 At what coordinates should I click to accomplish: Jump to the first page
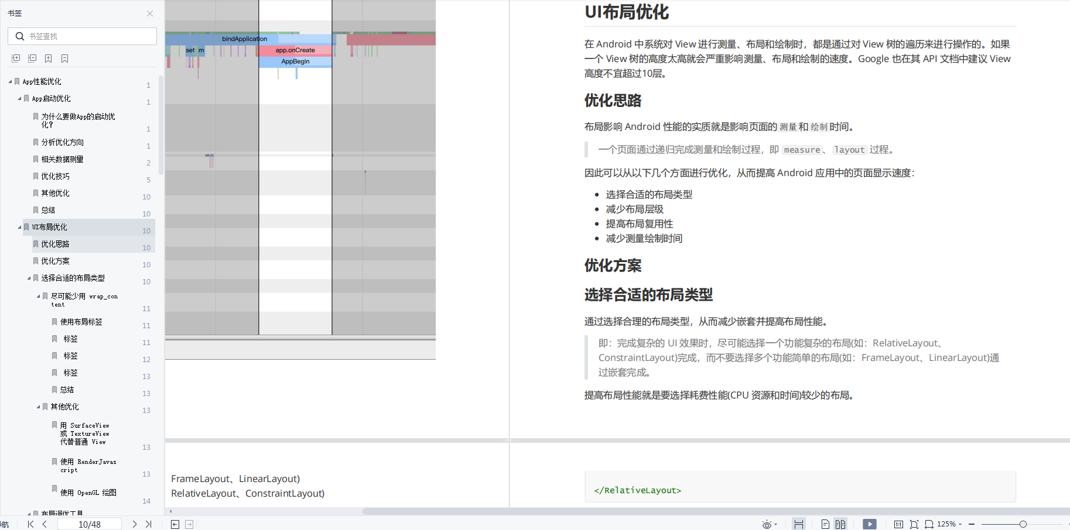click(x=30, y=524)
